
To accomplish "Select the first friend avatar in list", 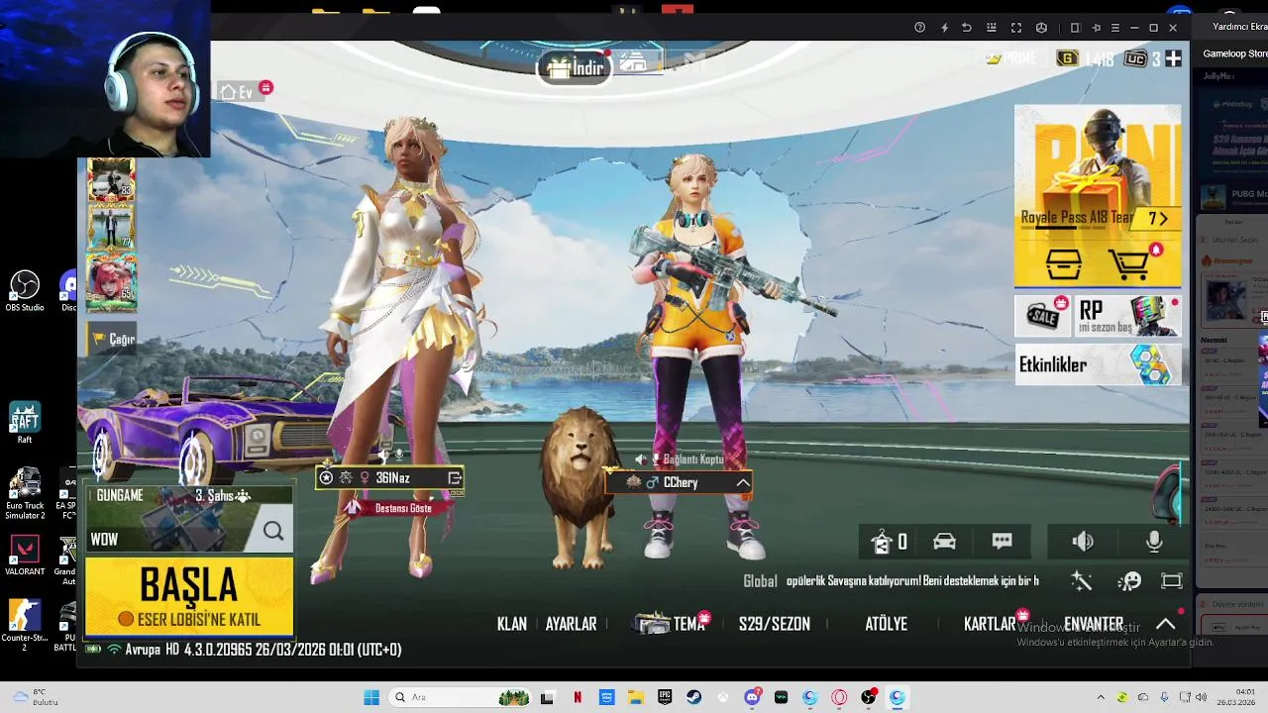I will [111, 178].
